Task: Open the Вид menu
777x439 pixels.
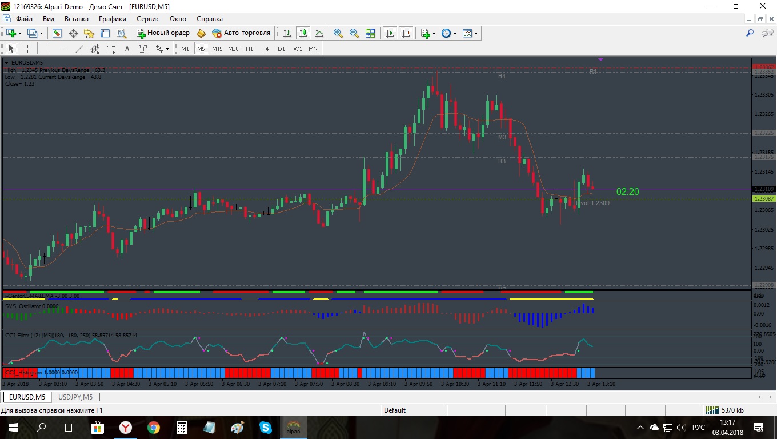Action: [x=49, y=19]
